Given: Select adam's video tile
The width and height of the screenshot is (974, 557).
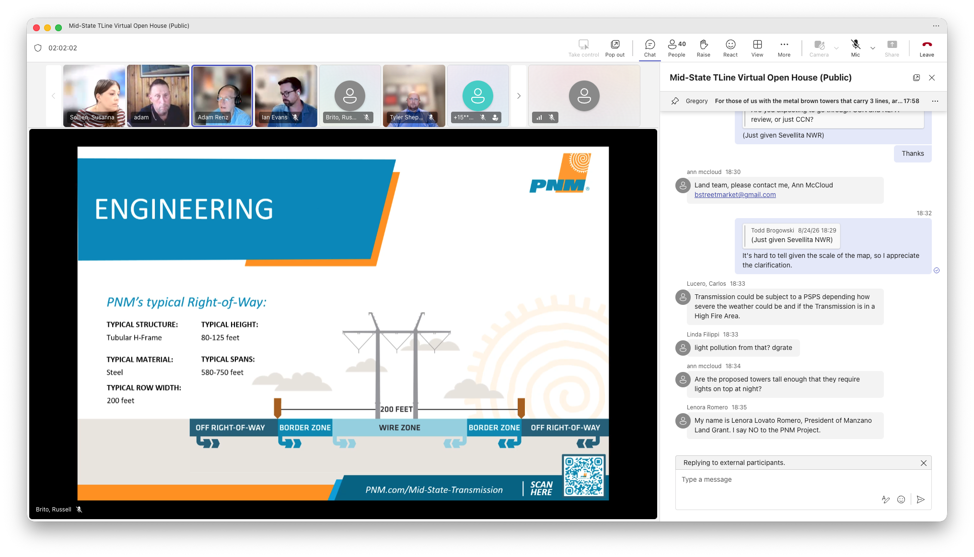Looking at the screenshot, I should pos(158,96).
